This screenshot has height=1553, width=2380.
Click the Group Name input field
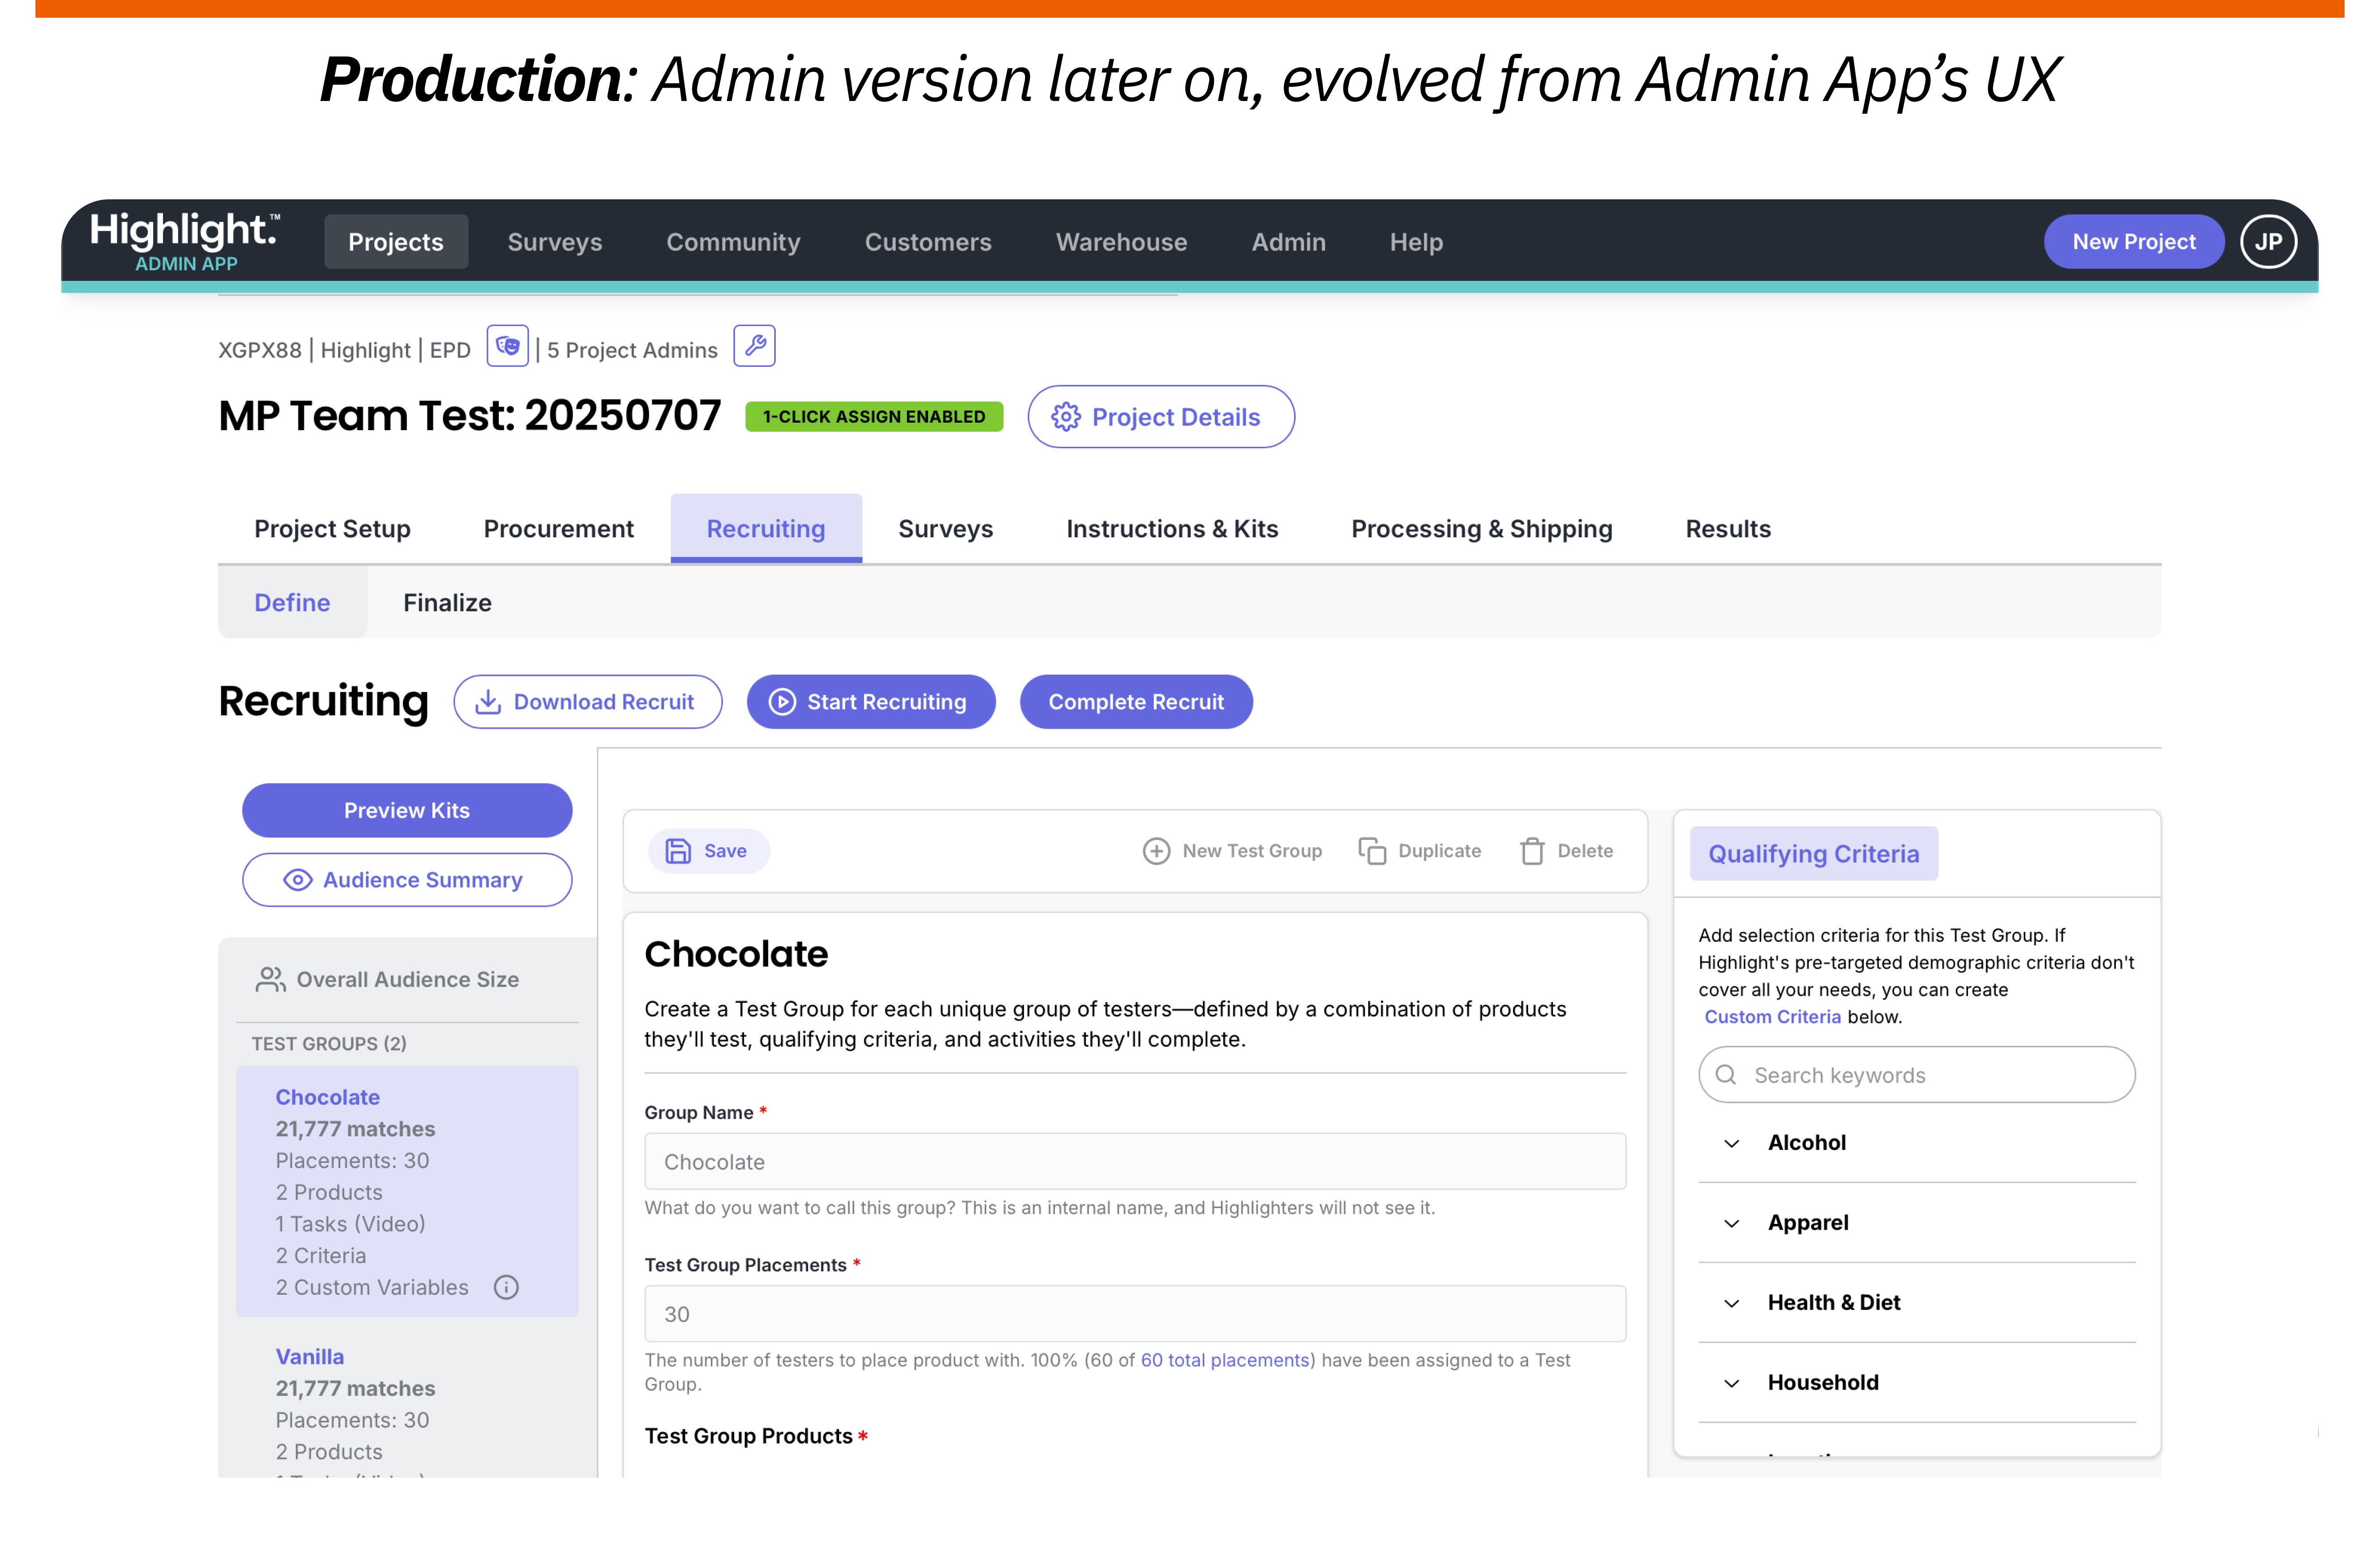(x=1135, y=1162)
